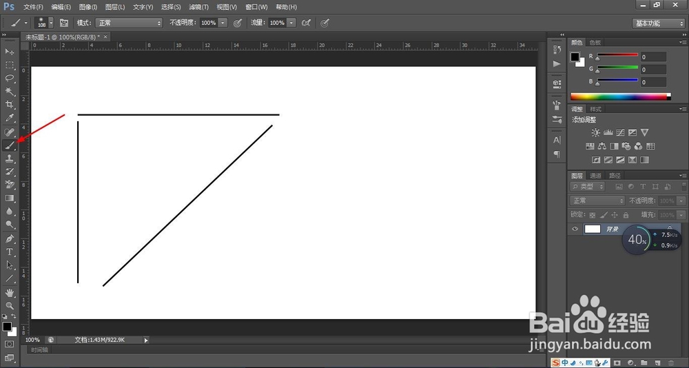Image resolution: width=689 pixels, height=368 pixels.
Task: Toggle the brush panel button in options bar
Action: [64, 23]
